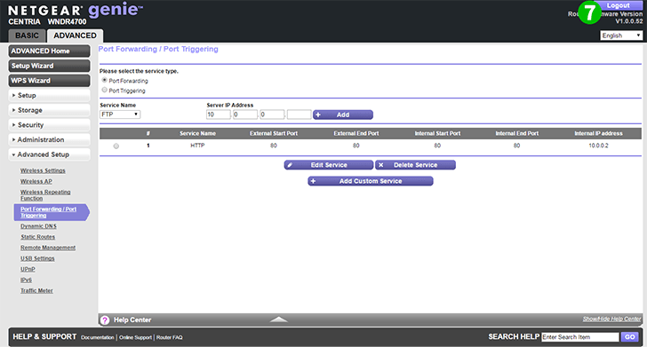647x347 pixels.
Task: Click the Help Center expand arrow
Action: 279,319
